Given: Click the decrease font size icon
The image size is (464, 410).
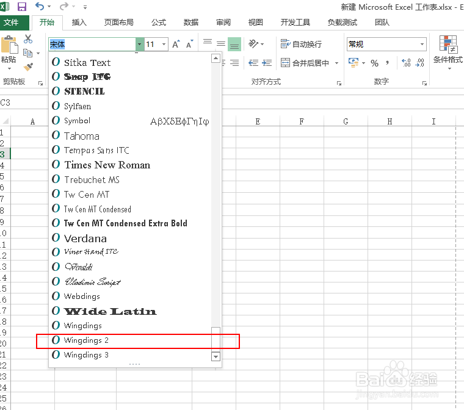Looking at the screenshot, I should click(x=189, y=44).
